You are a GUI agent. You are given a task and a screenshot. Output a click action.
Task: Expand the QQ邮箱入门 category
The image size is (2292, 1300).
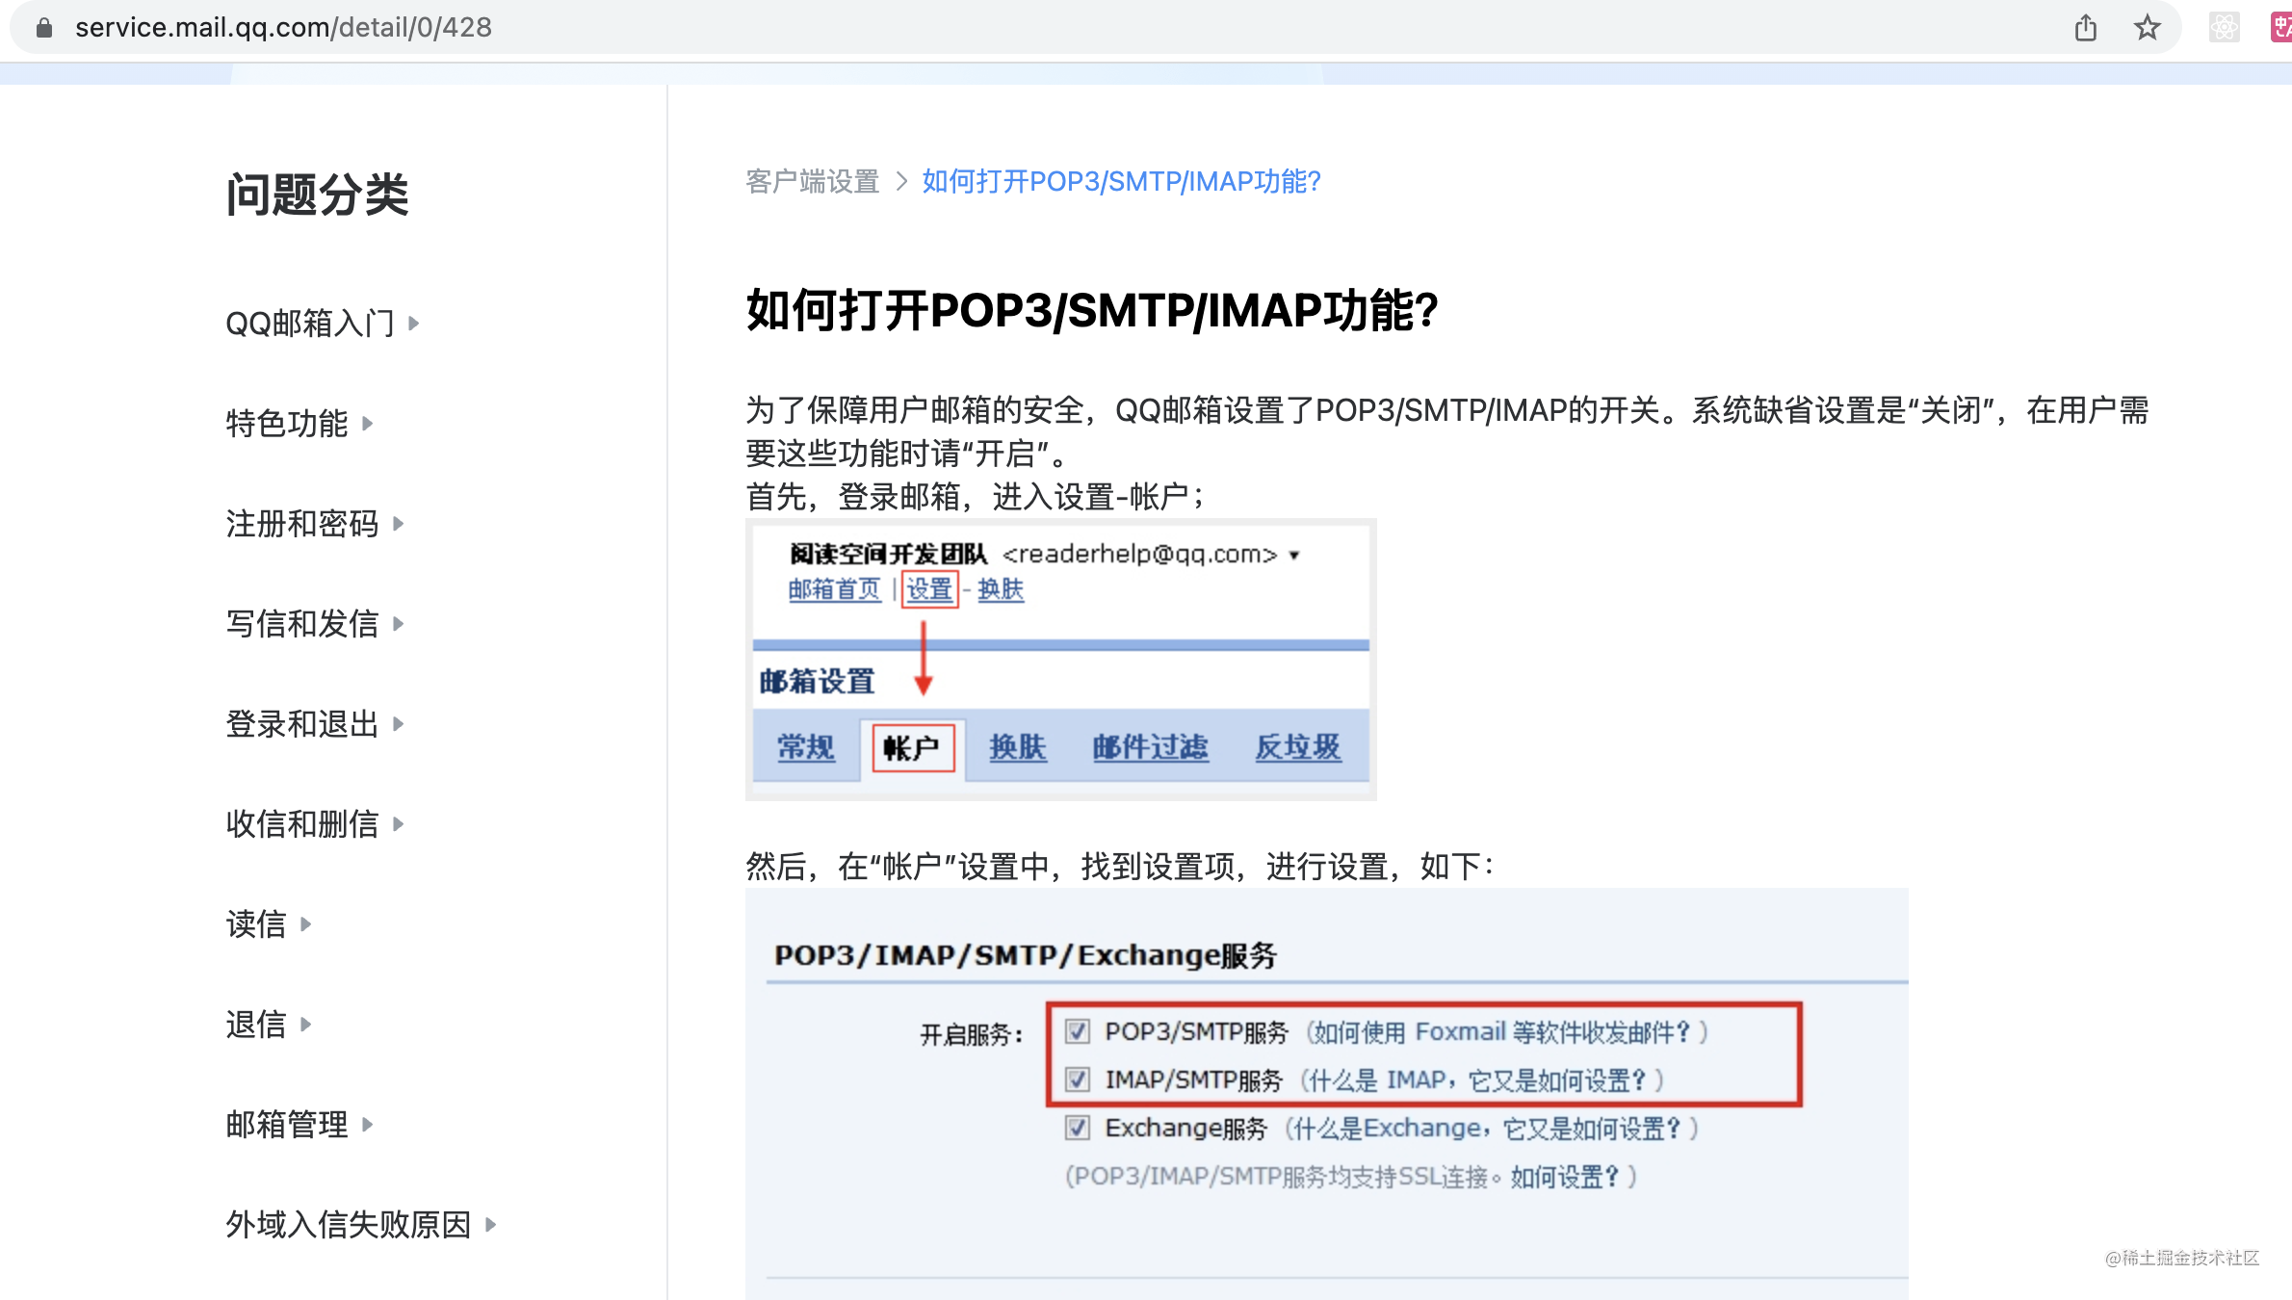[322, 324]
